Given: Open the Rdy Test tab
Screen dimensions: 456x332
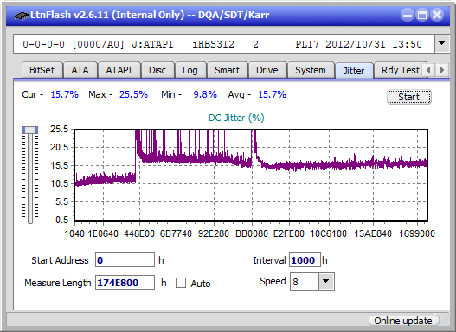Looking at the screenshot, I should pyautogui.click(x=401, y=70).
